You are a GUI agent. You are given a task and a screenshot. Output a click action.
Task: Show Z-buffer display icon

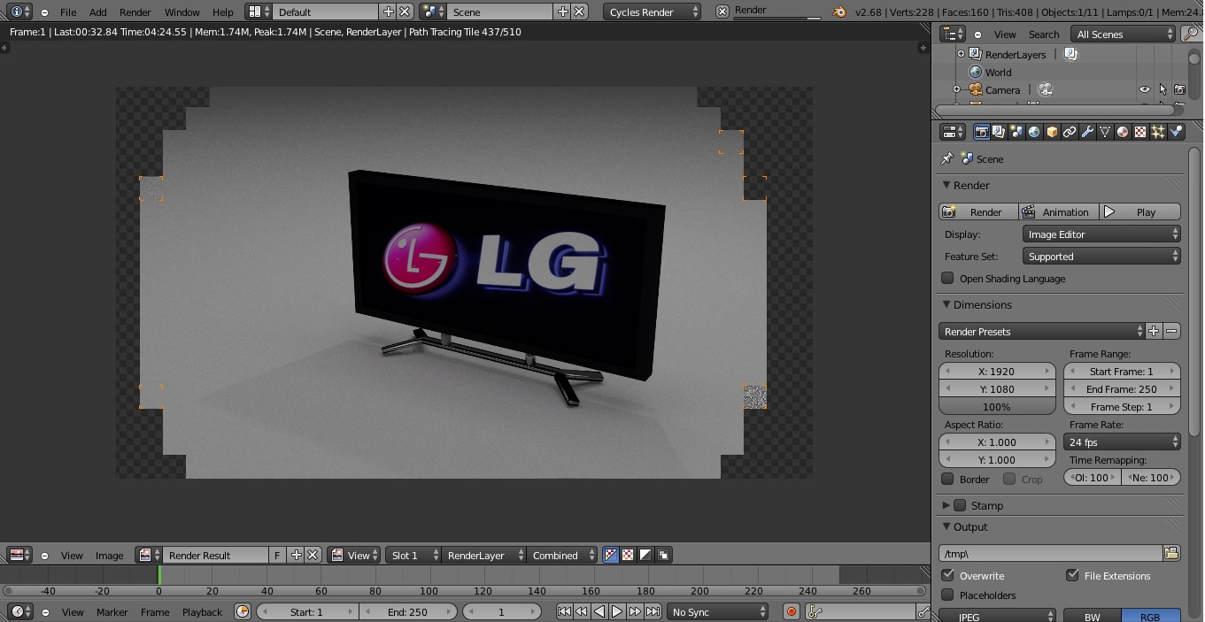point(663,556)
